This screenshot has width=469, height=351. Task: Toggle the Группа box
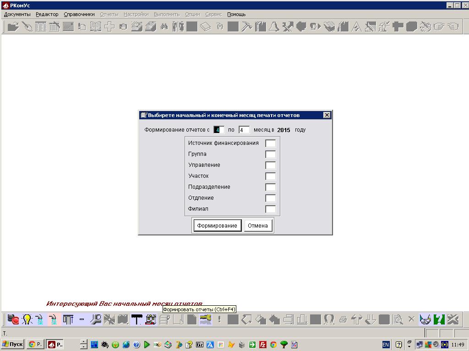(x=271, y=154)
